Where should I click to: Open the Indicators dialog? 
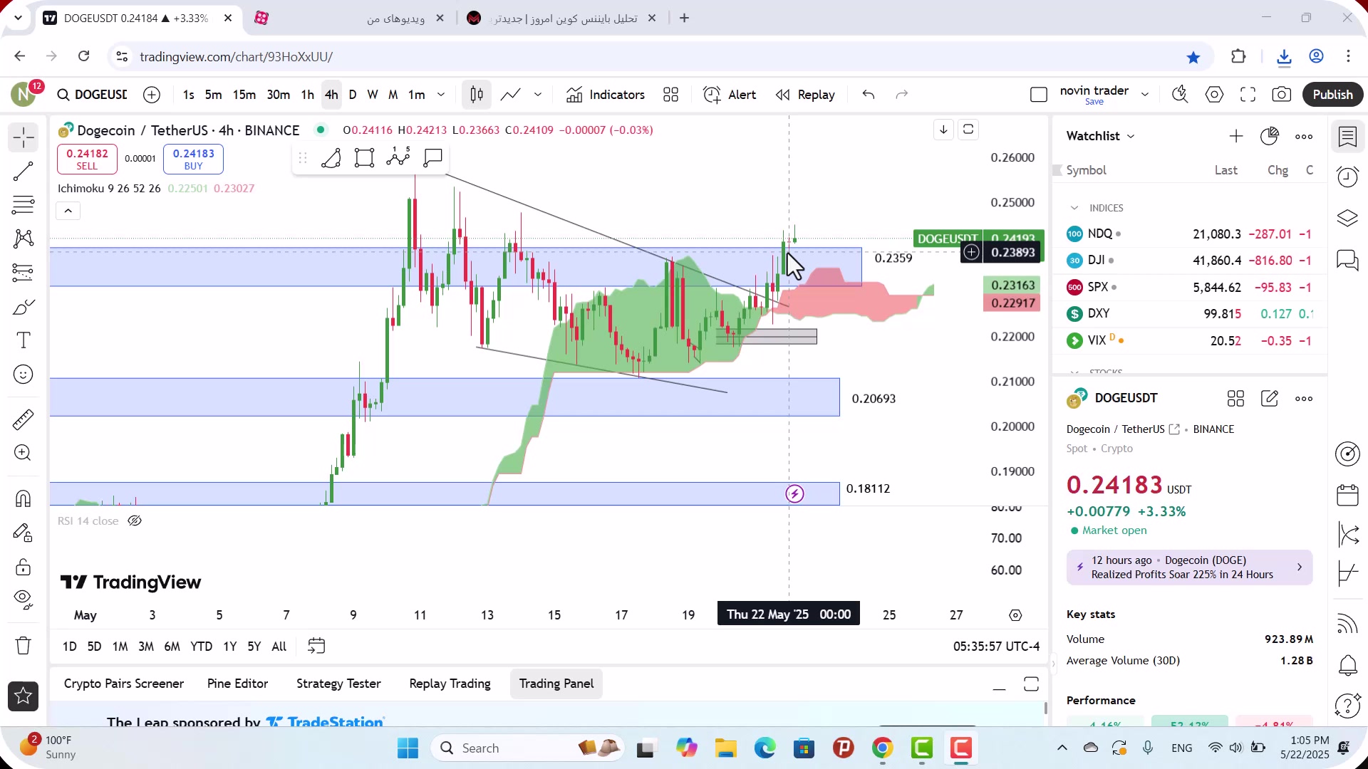[606, 95]
